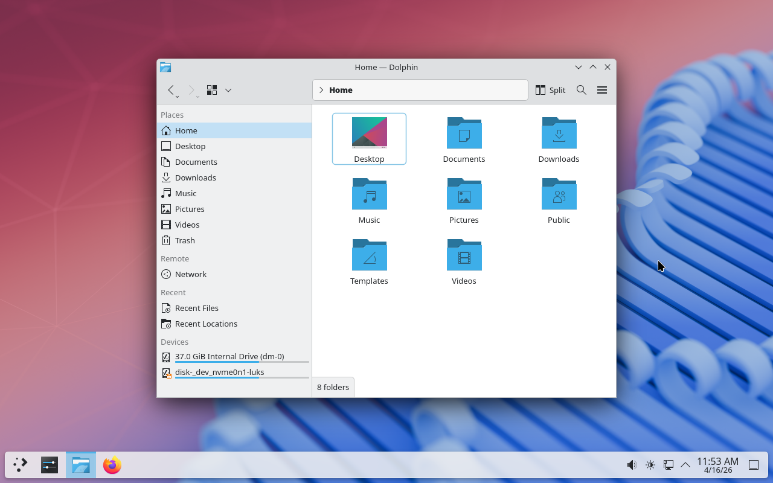Launch Firefox from the taskbar
The height and width of the screenshot is (483, 773).
[x=112, y=465]
